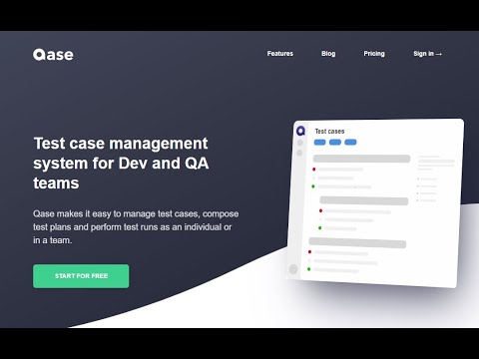Click the Sign in link

pyautogui.click(x=427, y=54)
